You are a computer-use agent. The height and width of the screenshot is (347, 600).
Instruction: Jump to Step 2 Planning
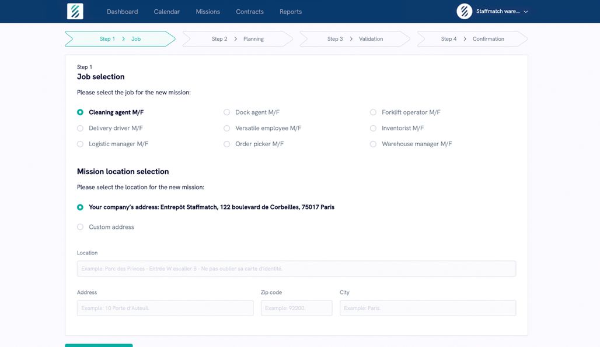[236, 38]
